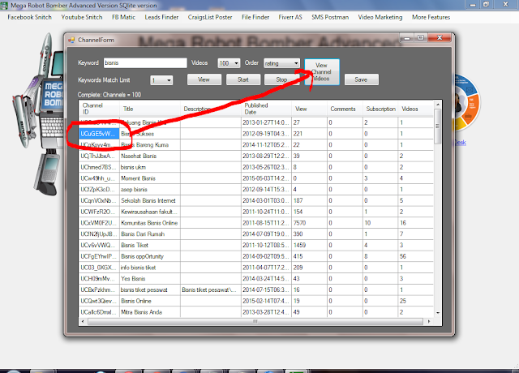The image size is (519, 373).
Task: Expand the Keywords Match Limit dropdown
Action: [x=169, y=80]
